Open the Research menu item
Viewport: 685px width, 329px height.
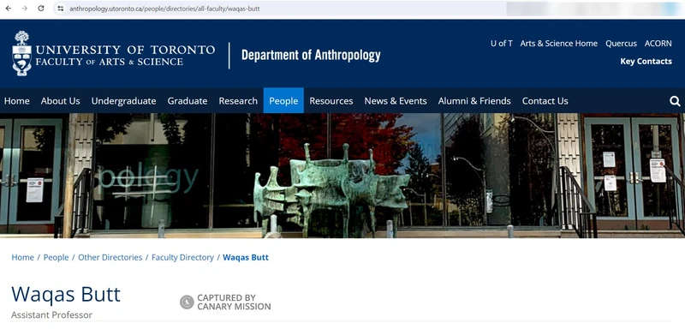pos(238,101)
